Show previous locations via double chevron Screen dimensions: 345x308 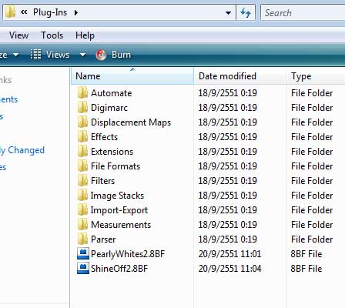(x=24, y=12)
